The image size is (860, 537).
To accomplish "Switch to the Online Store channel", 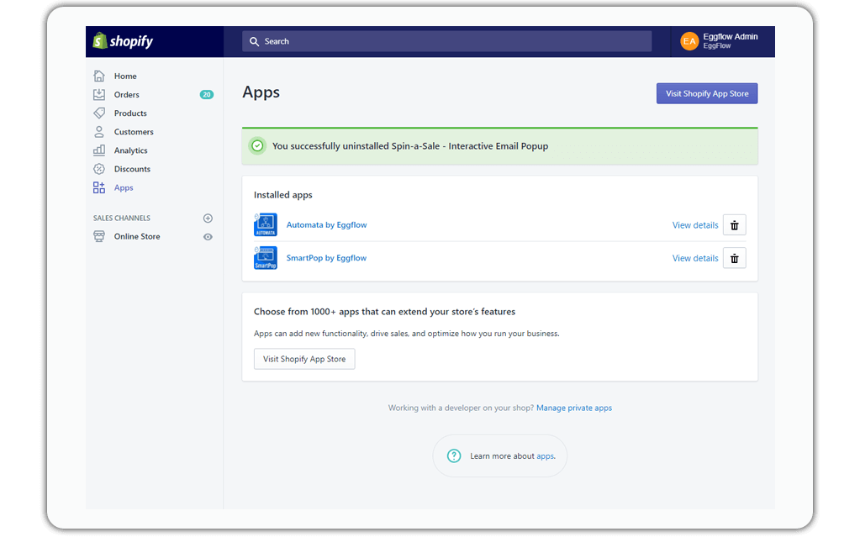I will (138, 236).
